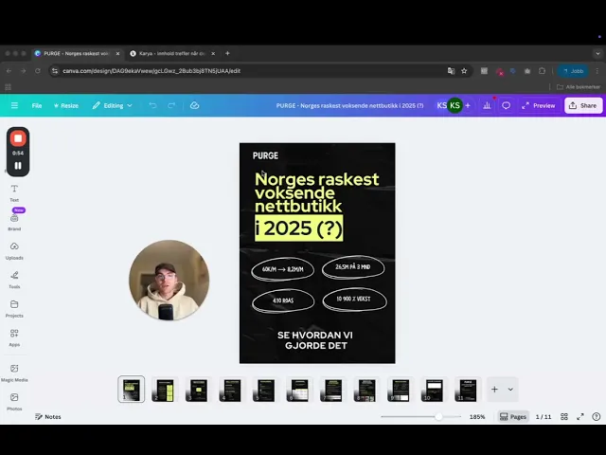Image resolution: width=606 pixels, height=455 pixels.
Task: Open the Tools panel in sidebar
Action: (x=14, y=280)
